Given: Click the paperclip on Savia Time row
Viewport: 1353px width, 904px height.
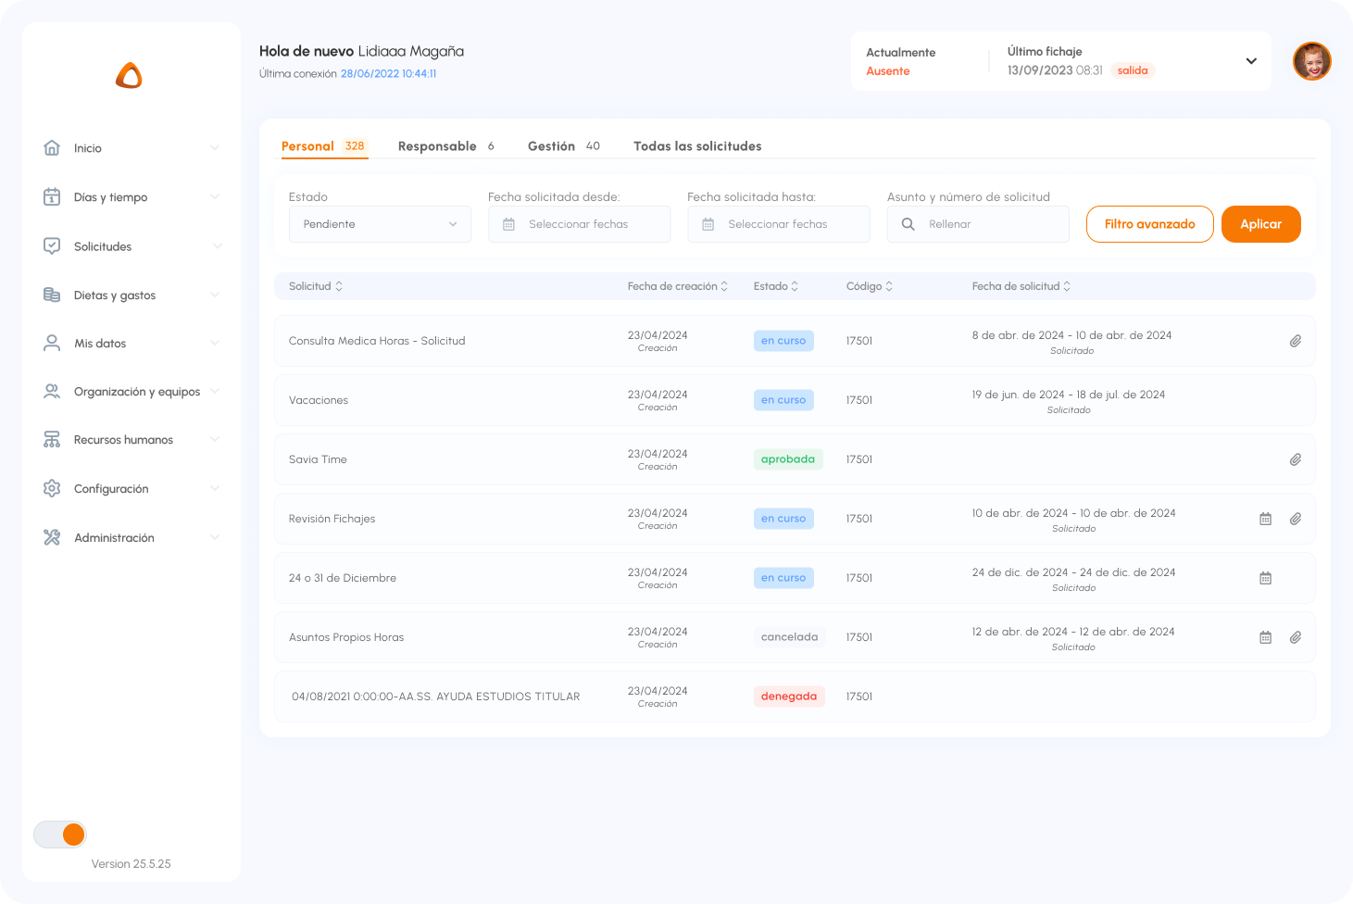Looking at the screenshot, I should (x=1296, y=459).
